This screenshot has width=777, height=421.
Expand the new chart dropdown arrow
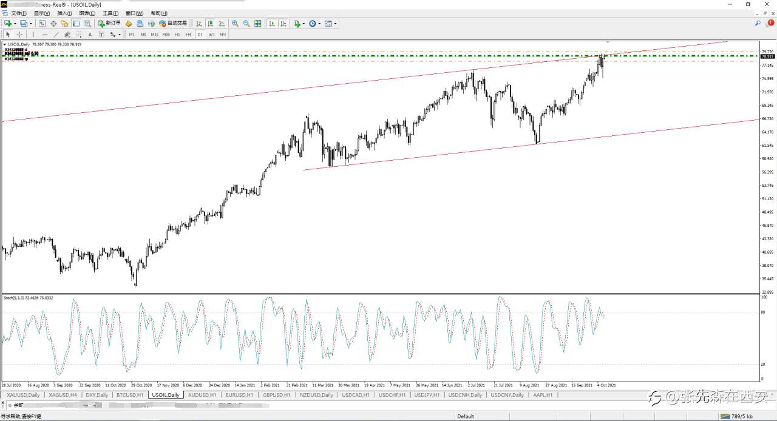point(15,24)
